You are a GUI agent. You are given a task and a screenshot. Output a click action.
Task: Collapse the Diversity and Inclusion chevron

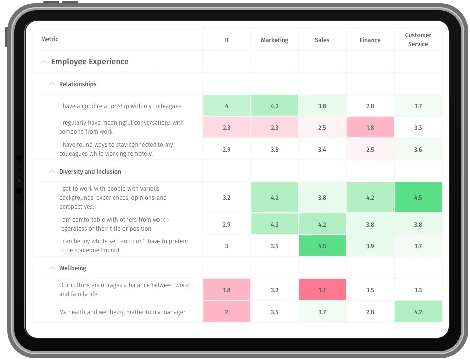52,172
